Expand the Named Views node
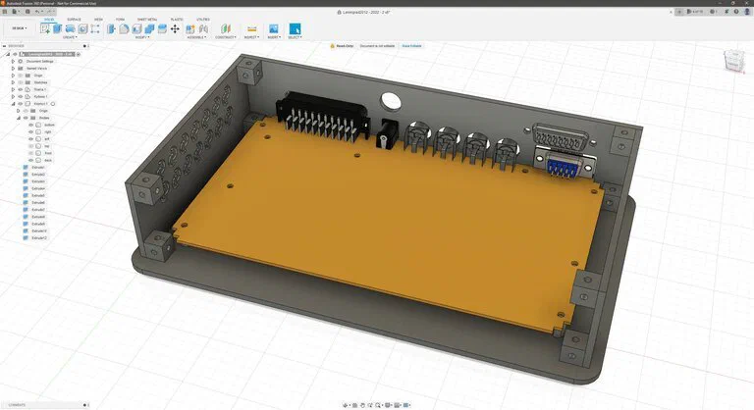The image size is (754, 410). click(x=13, y=69)
